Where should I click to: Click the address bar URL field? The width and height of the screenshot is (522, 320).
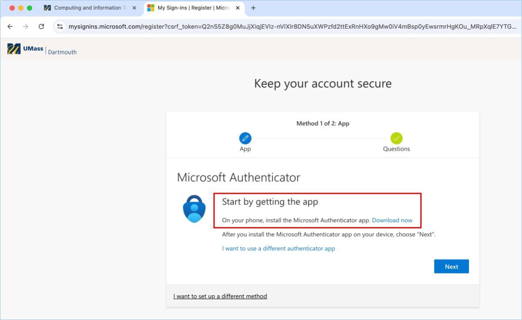pyautogui.click(x=287, y=27)
